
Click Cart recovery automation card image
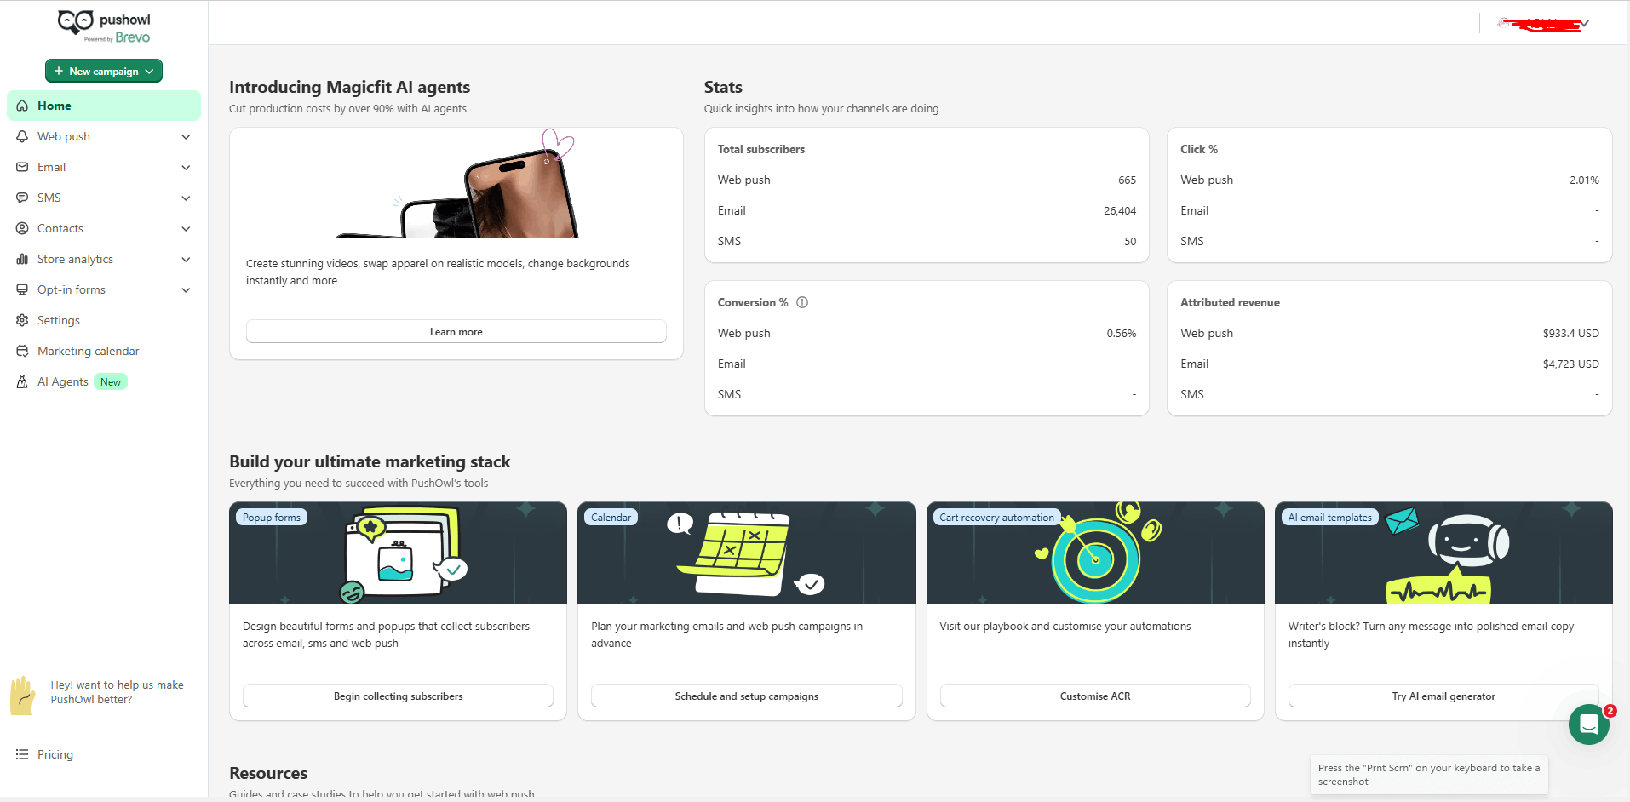[1095, 553]
